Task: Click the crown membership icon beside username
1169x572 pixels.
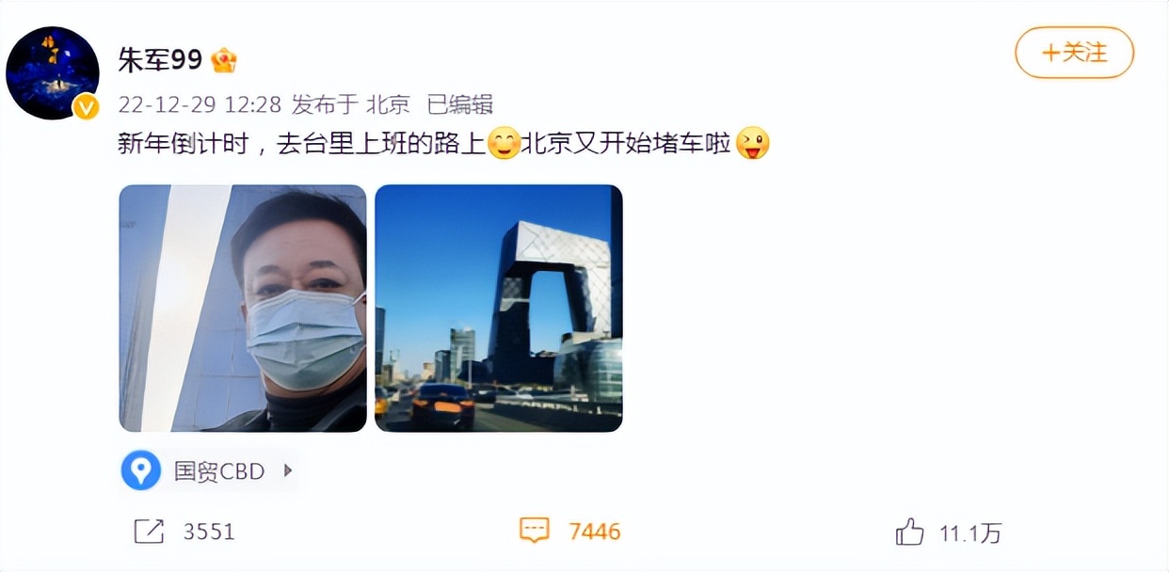Action: pos(224,61)
